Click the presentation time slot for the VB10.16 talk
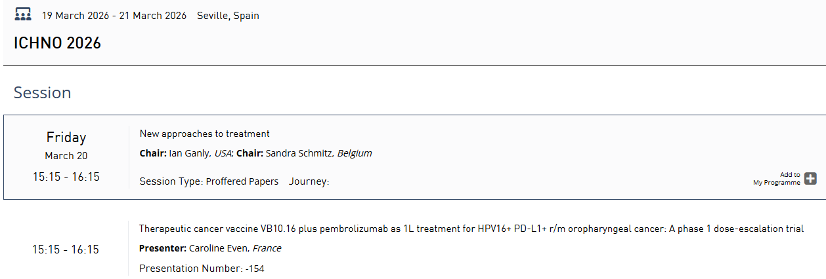 pos(66,250)
